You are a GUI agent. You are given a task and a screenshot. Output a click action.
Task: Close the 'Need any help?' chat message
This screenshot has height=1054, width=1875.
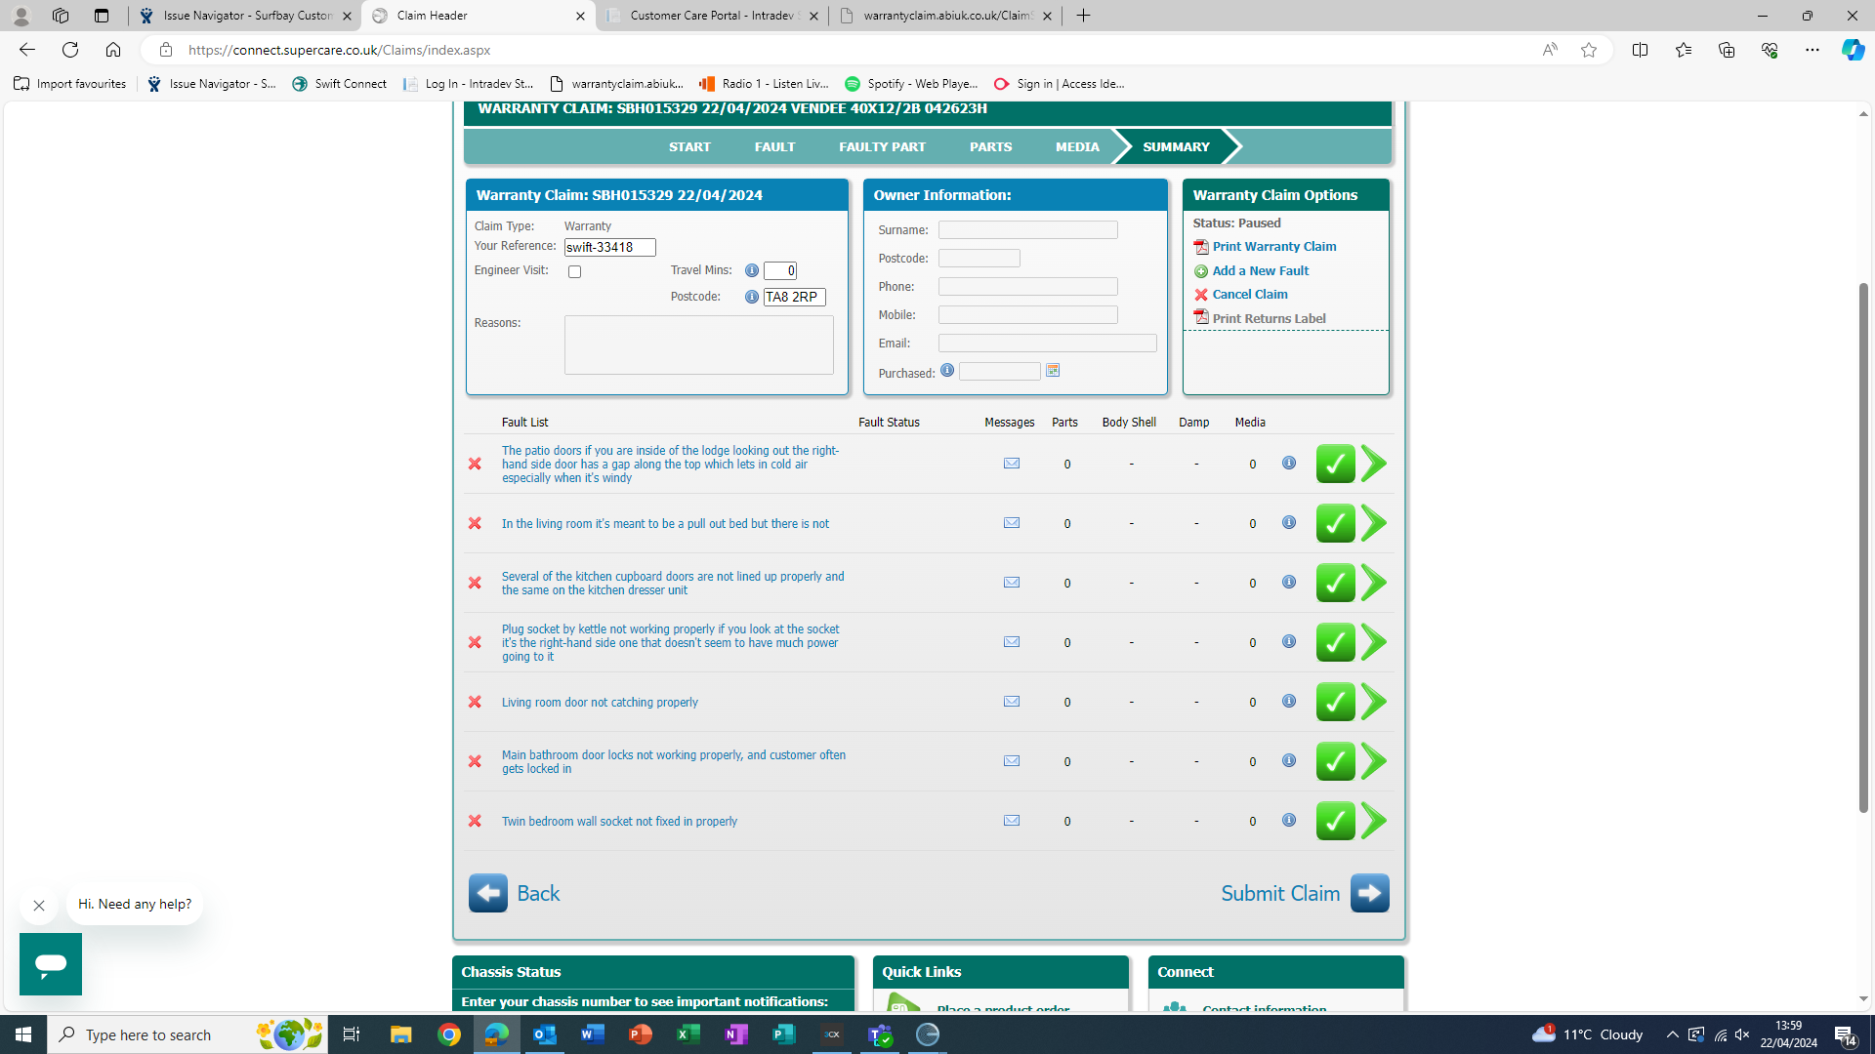pos(39,906)
